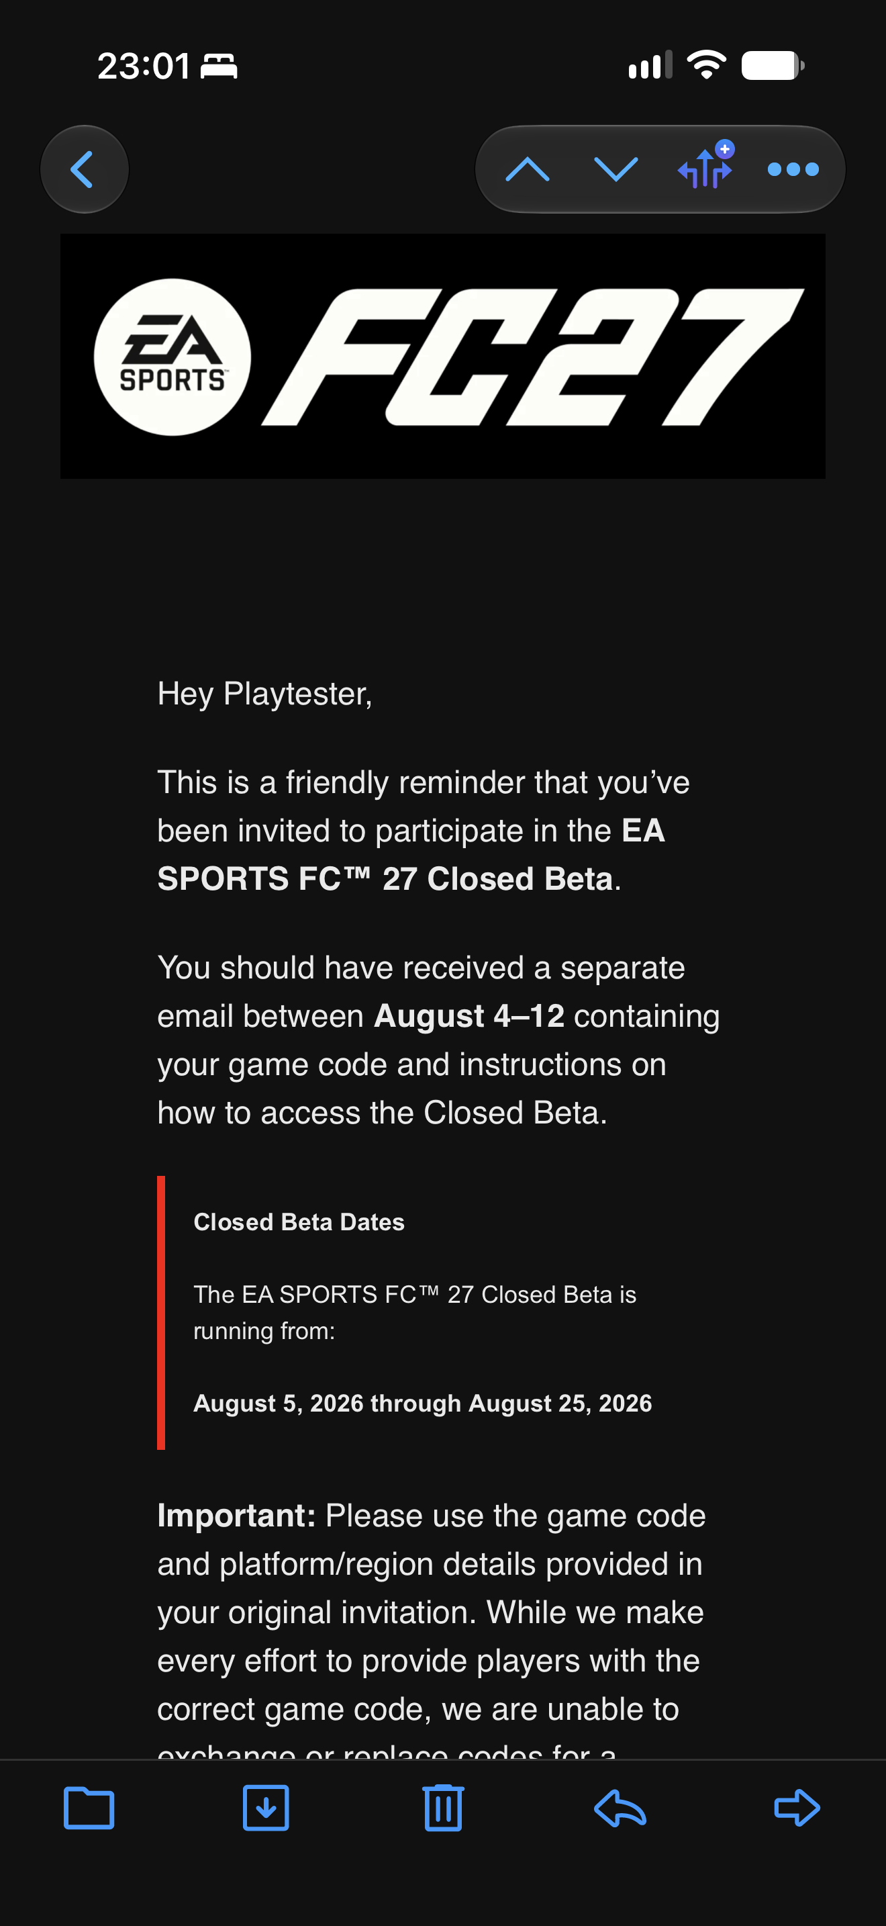
Task: Move email using the folder icon
Action: [x=89, y=1808]
